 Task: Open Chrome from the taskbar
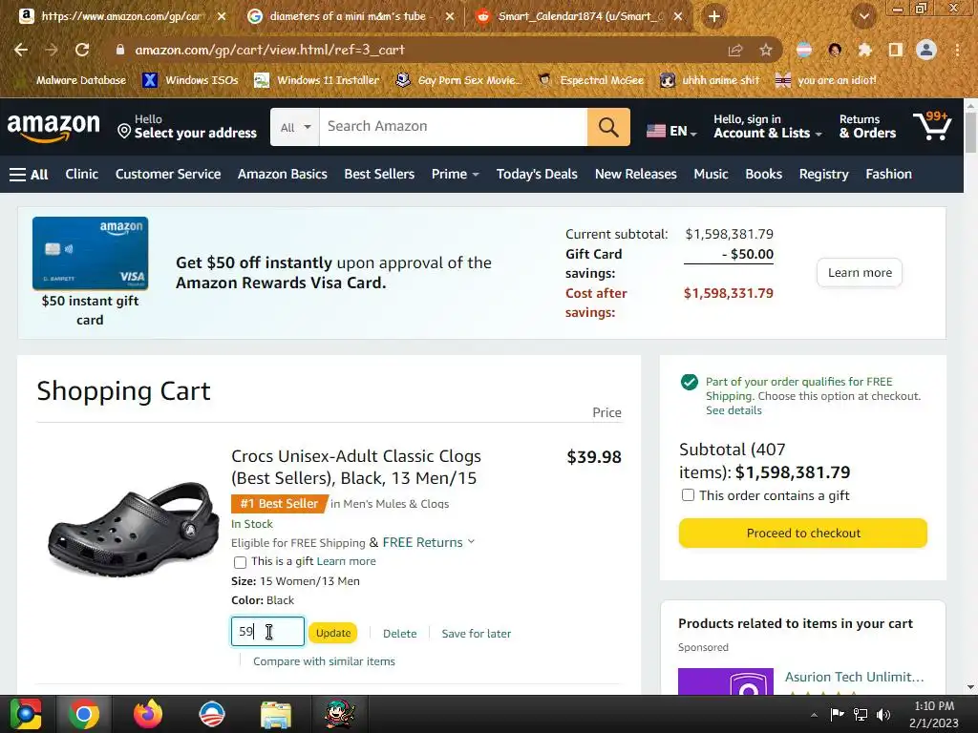pyautogui.click(x=84, y=714)
